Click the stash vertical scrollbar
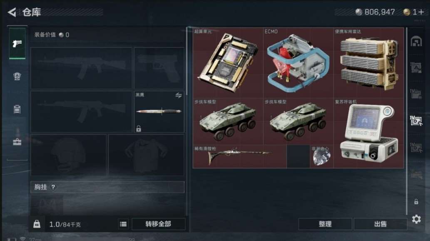The height and width of the screenshot is (241, 430). (406, 121)
